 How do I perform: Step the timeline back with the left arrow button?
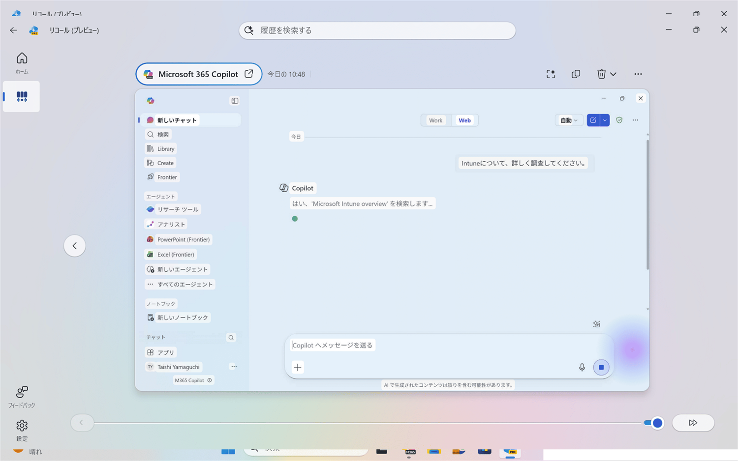click(x=82, y=423)
